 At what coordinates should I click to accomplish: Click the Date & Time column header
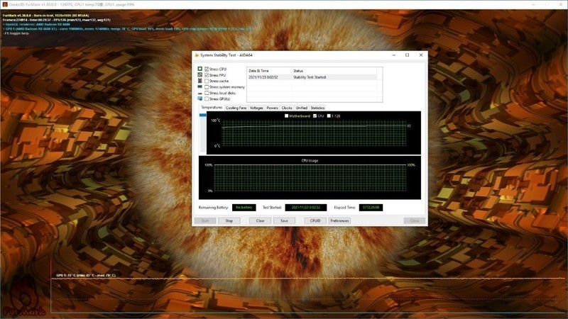coord(269,71)
